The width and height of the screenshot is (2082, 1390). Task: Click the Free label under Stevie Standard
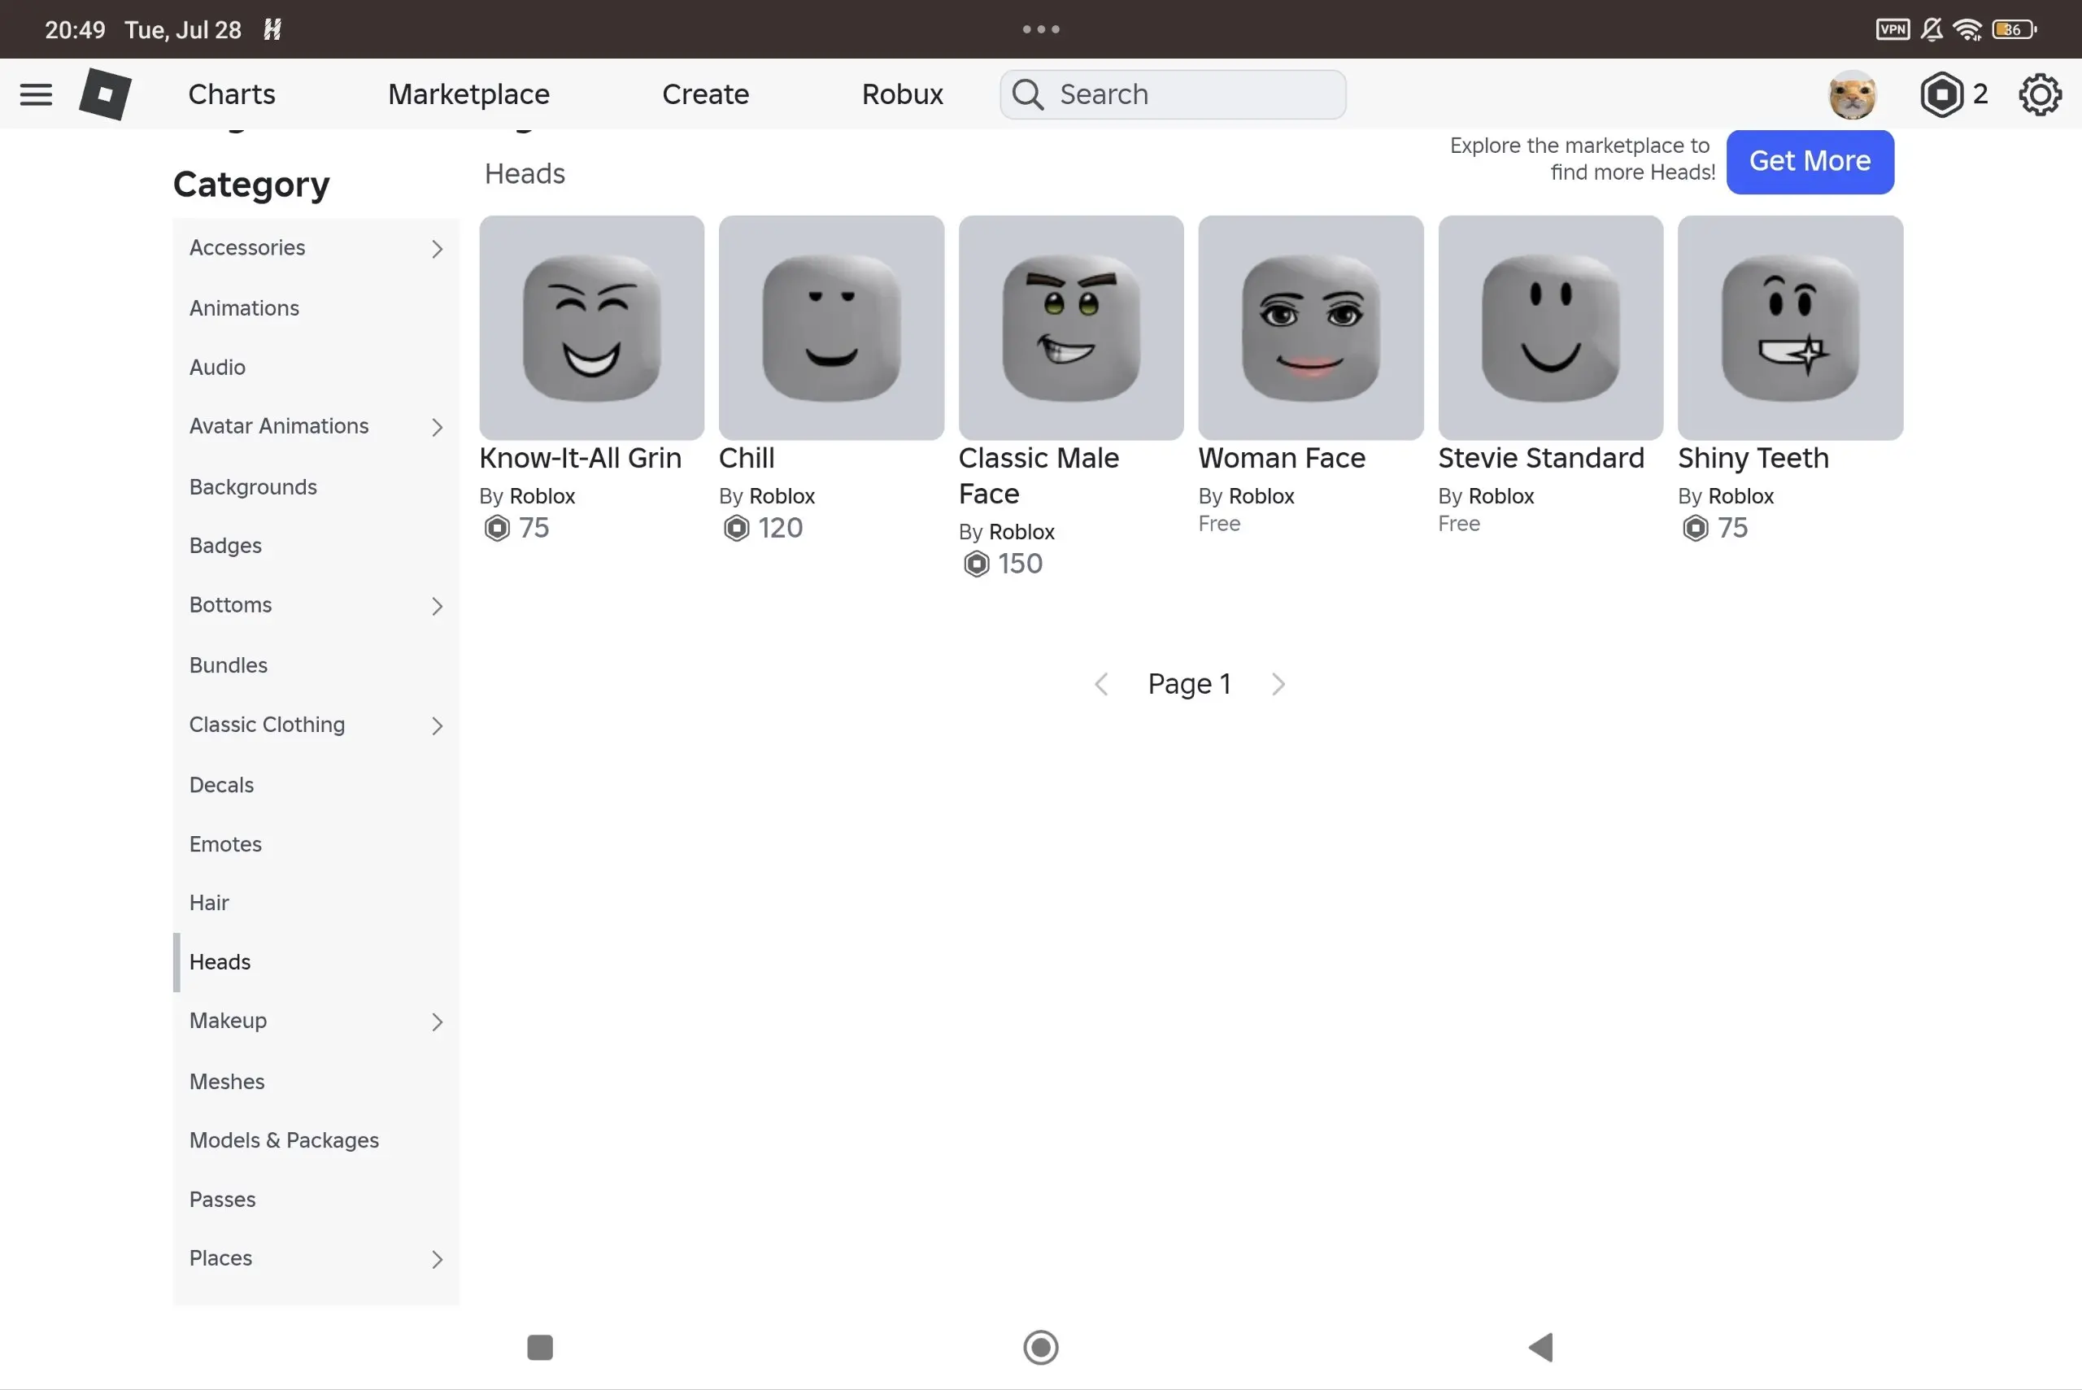[x=1459, y=524]
